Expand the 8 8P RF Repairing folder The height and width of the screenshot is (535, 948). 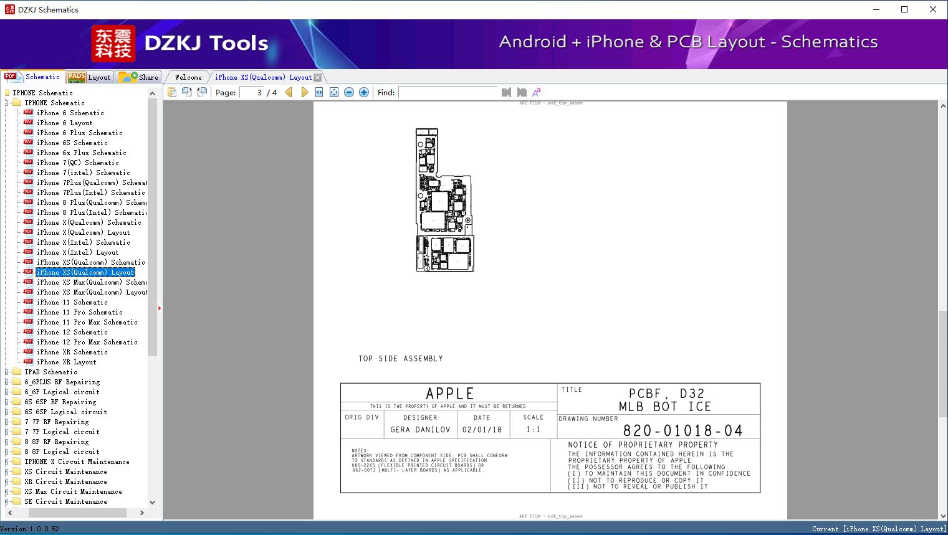[7, 442]
